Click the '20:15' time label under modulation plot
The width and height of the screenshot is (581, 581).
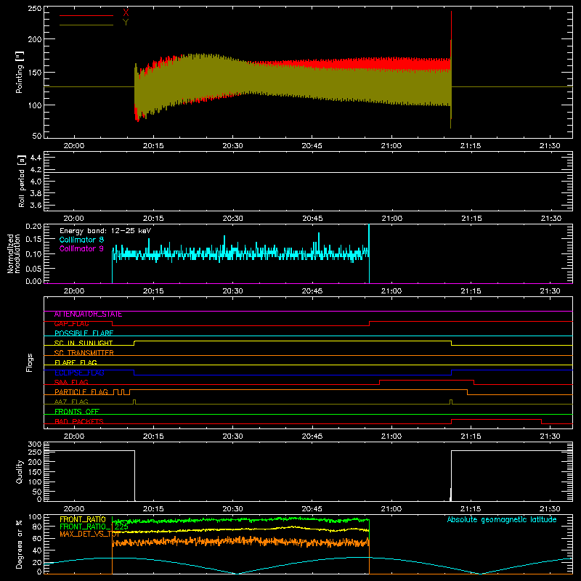[153, 291]
